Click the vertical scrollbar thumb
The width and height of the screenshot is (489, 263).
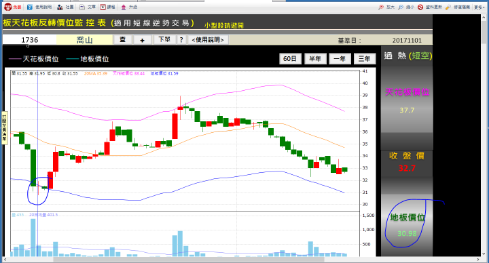(484, 33)
